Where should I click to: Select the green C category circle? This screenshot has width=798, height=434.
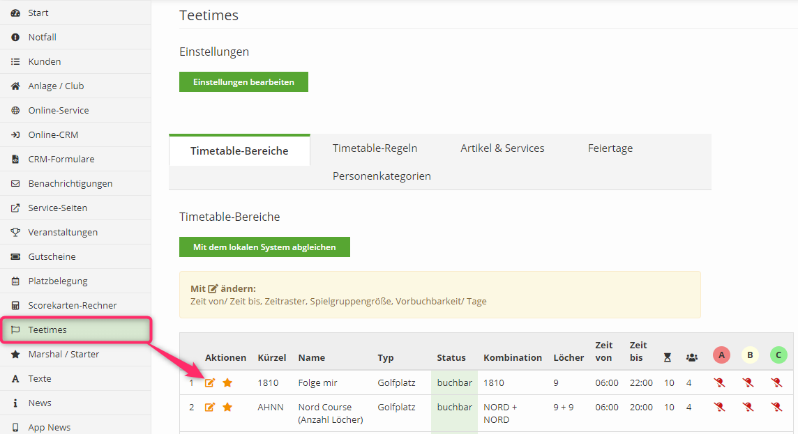pyautogui.click(x=778, y=355)
